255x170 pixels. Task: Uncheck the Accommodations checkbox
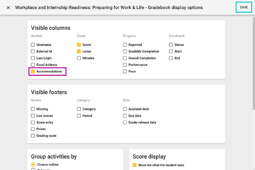pyautogui.click(x=33, y=71)
